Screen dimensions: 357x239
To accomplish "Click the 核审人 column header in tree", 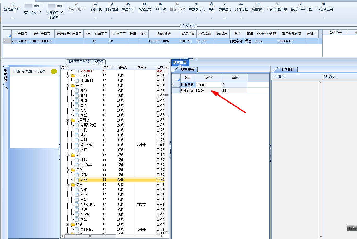I will pyautogui.click(x=145, y=67).
